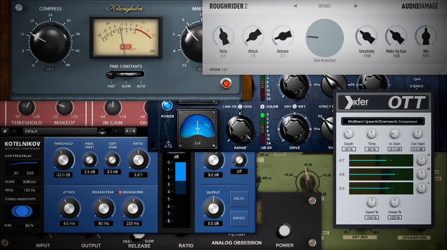The image size is (447, 250).
Task: Toggle the blue POWER jewel button
Action: coord(167,105)
